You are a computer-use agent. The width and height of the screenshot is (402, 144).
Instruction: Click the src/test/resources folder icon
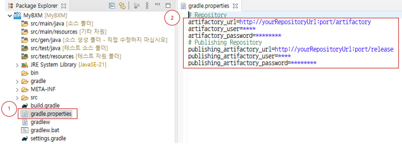pyautogui.click(x=25, y=56)
